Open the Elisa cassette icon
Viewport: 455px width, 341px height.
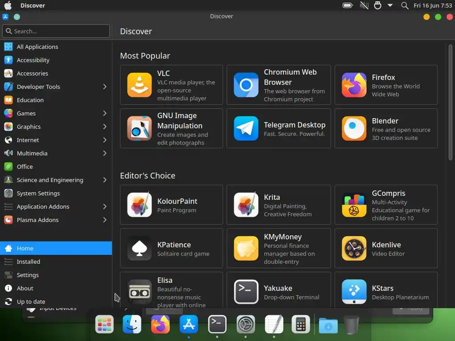(139, 292)
